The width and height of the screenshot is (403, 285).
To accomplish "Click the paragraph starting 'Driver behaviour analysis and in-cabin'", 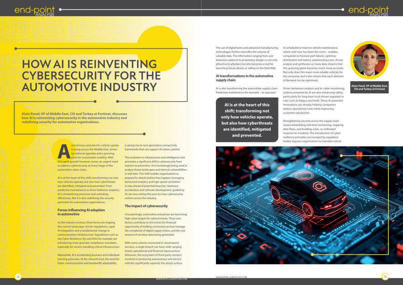I will pyautogui.click(x=314, y=100).
